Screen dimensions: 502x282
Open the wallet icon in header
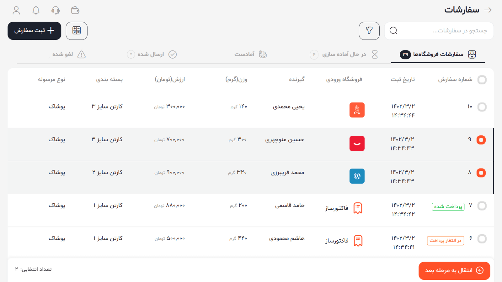[x=75, y=10]
